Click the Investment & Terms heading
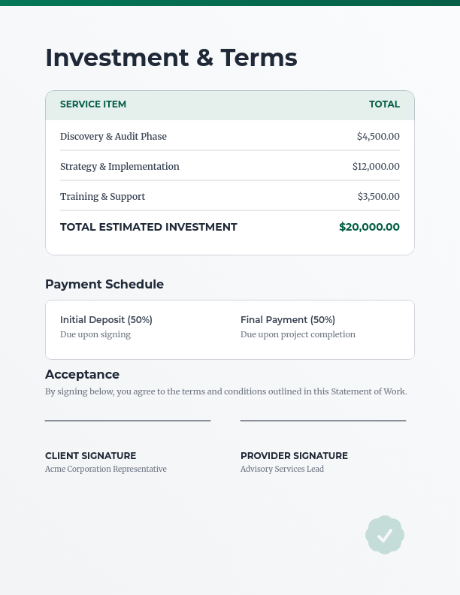460x595 pixels. coord(171,58)
